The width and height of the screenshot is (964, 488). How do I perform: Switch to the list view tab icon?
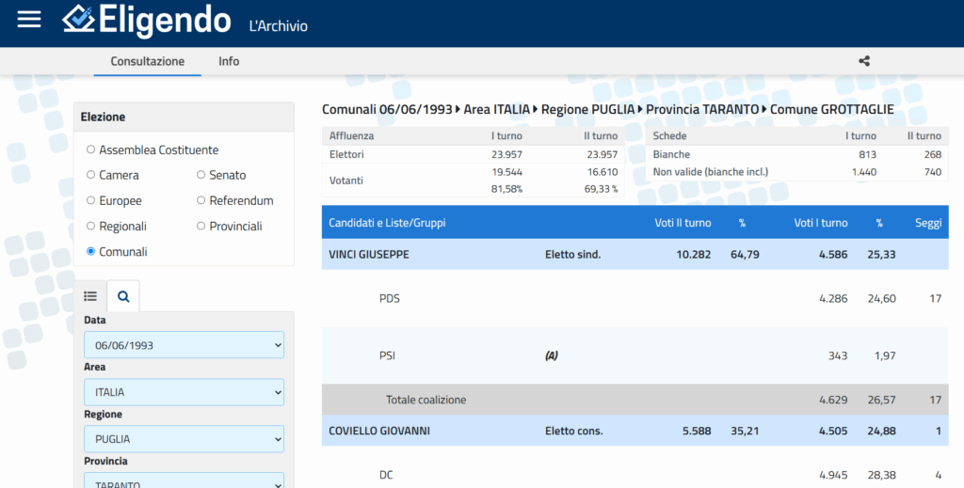(90, 296)
